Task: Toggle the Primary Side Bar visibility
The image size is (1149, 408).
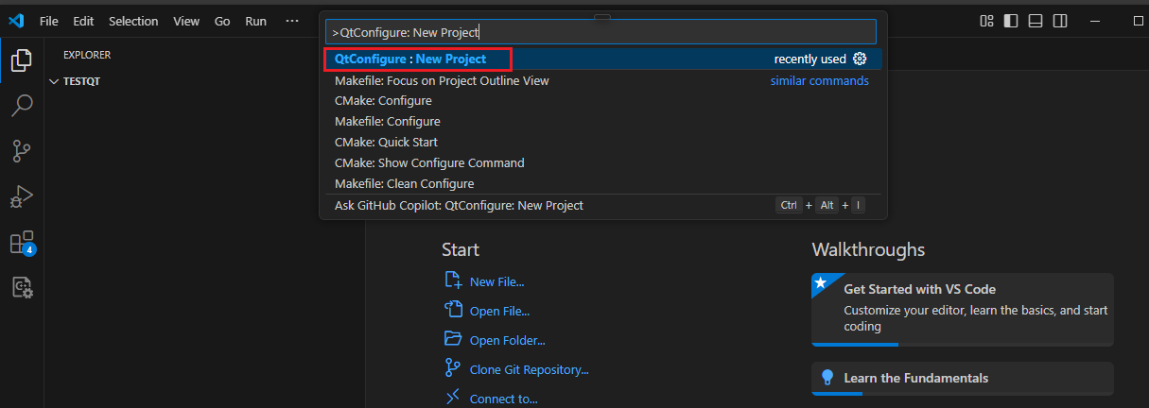Action: (1011, 21)
